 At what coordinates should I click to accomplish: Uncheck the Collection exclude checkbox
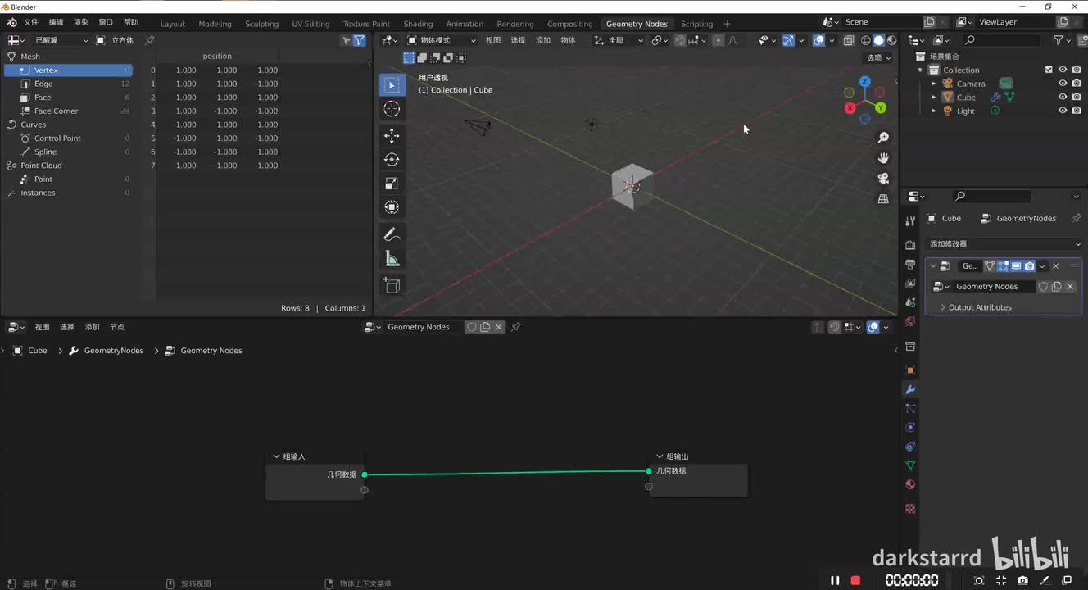(1049, 70)
